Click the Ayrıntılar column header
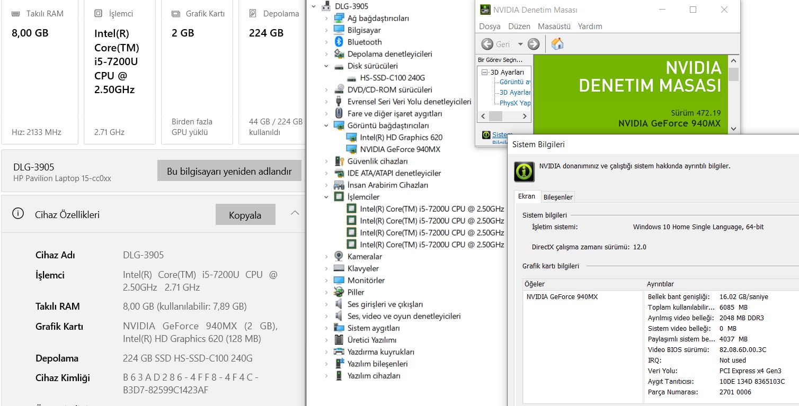Viewport: 799px width, 406px height. (x=722, y=284)
